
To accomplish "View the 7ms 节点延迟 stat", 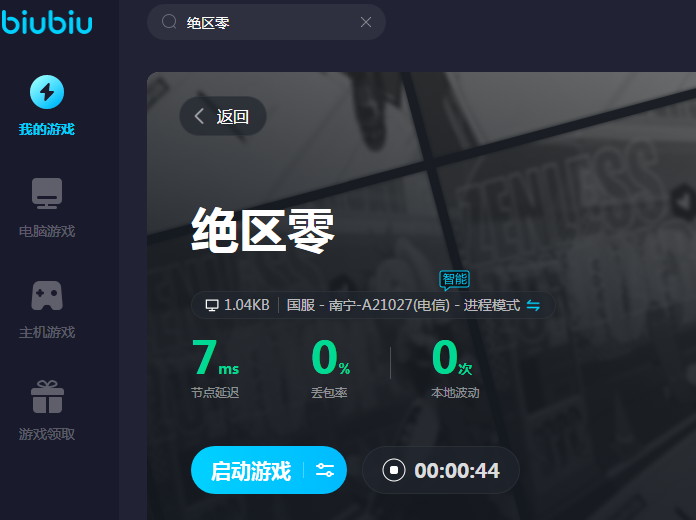I will [215, 366].
